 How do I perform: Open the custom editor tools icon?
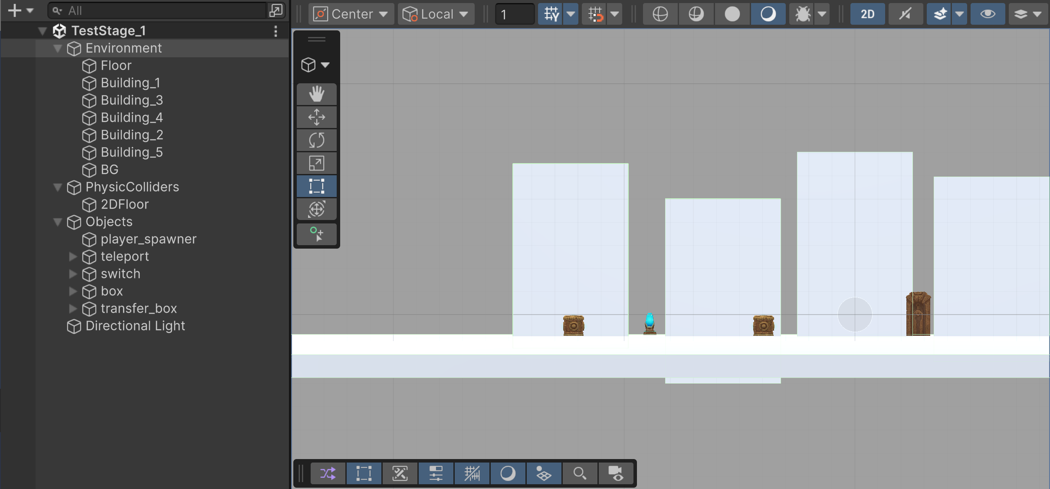click(x=317, y=234)
